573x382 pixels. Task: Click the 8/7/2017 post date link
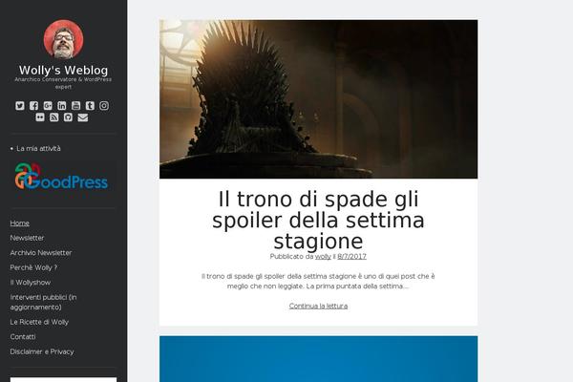pos(351,256)
